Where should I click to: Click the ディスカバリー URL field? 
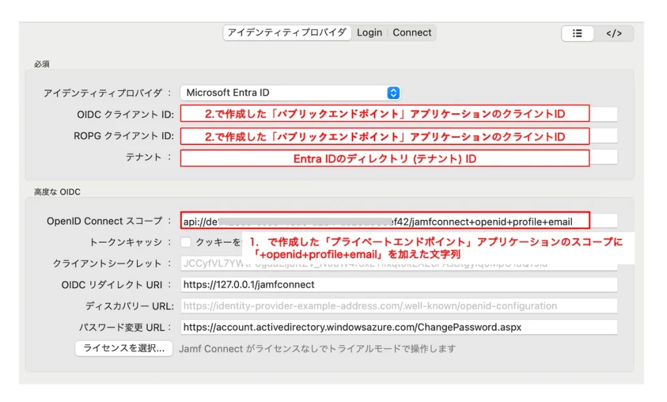tap(398, 306)
